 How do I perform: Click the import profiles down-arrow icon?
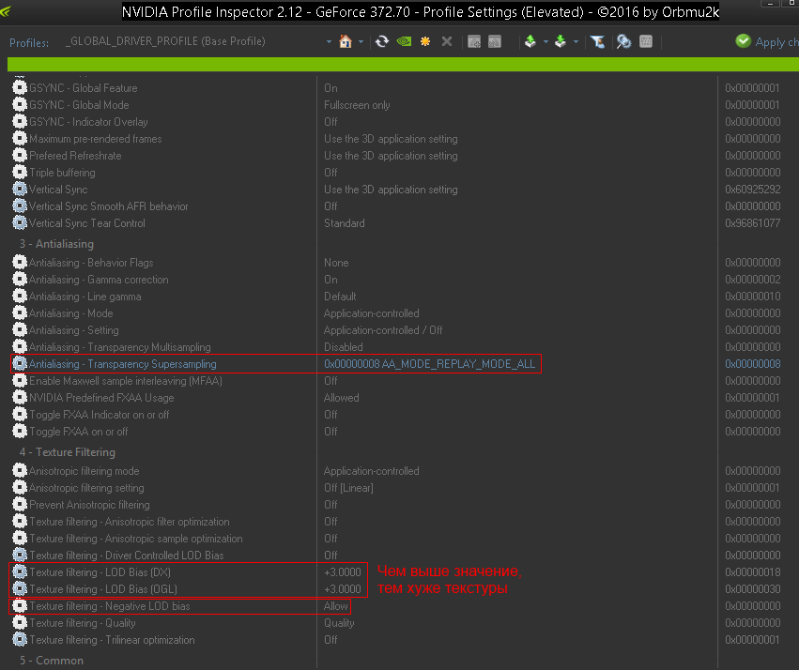point(561,41)
